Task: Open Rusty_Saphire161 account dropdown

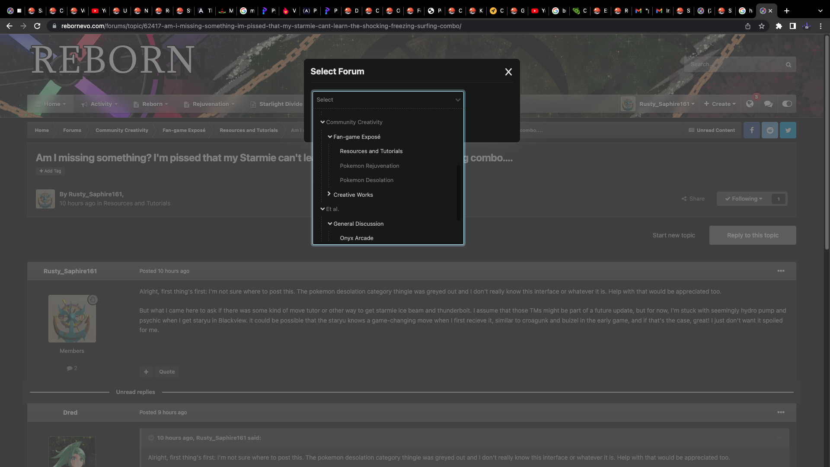Action: pyautogui.click(x=667, y=104)
